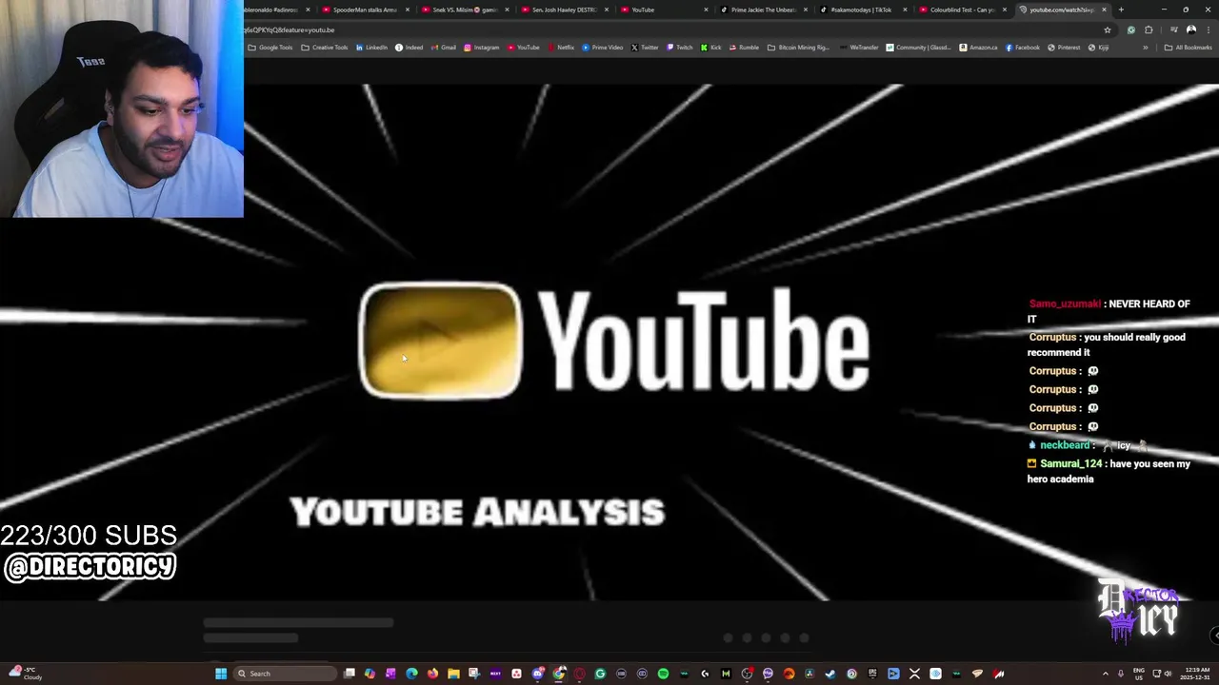1219x685 pixels.
Task: Open the browser extensions puzzle icon
Action: [x=1149, y=29]
